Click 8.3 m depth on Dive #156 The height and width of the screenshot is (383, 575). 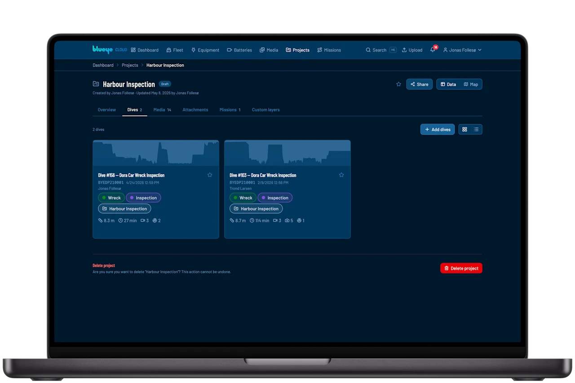[106, 220]
